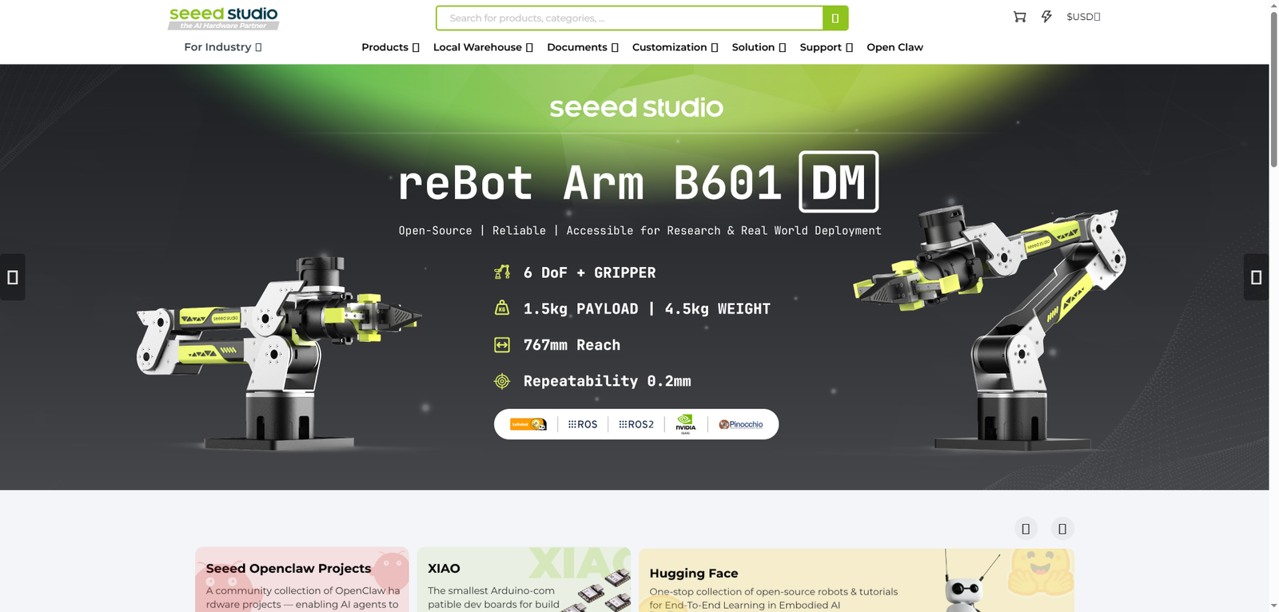1279x612 pixels.
Task: Click the Pinocchio logo in the banner
Action: click(x=741, y=424)
